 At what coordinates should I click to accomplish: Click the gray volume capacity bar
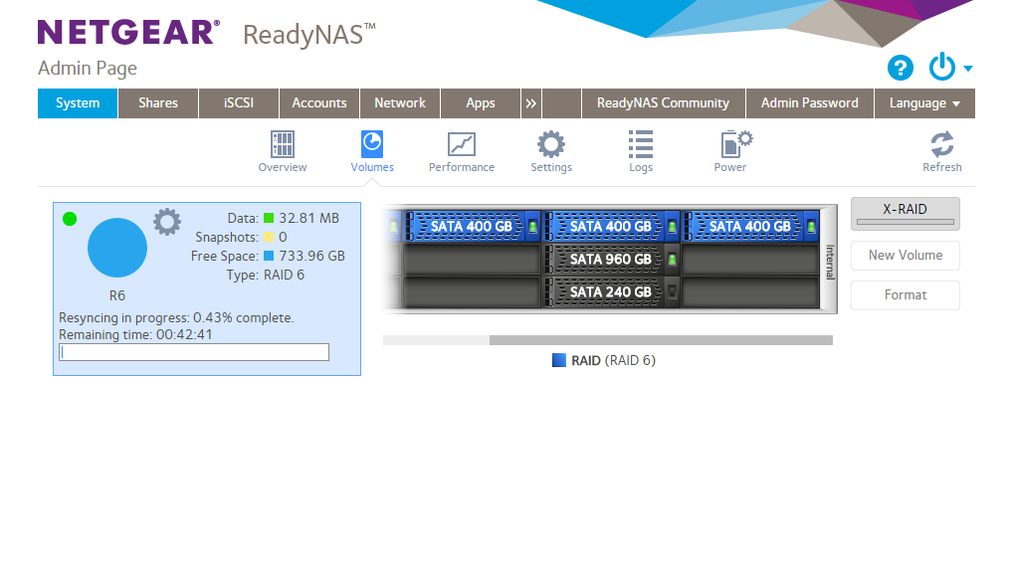point(661,340)
